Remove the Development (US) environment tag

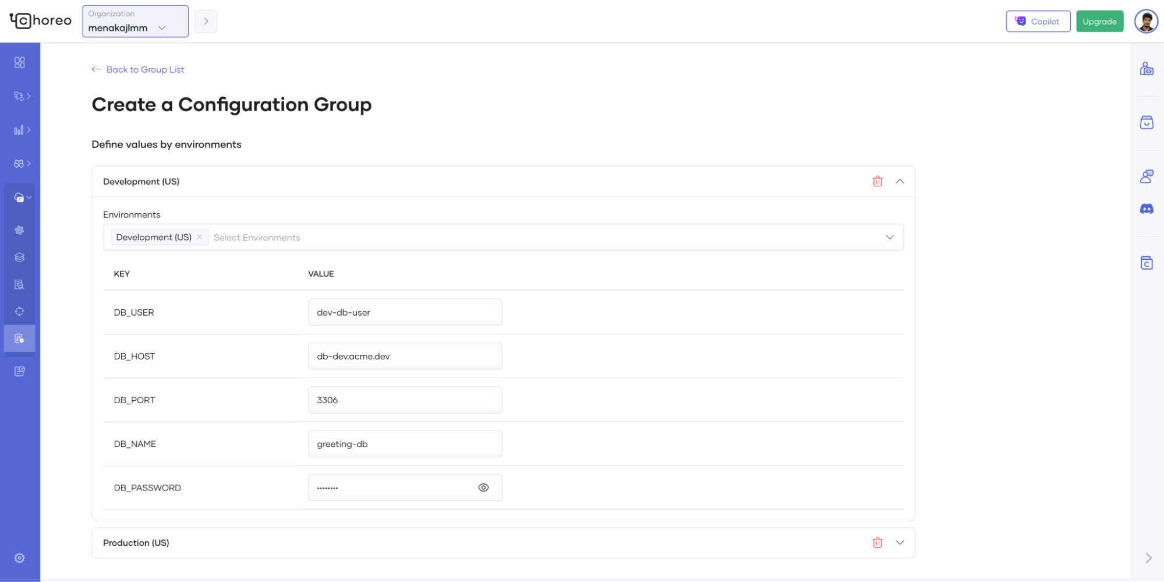[200, 237]
